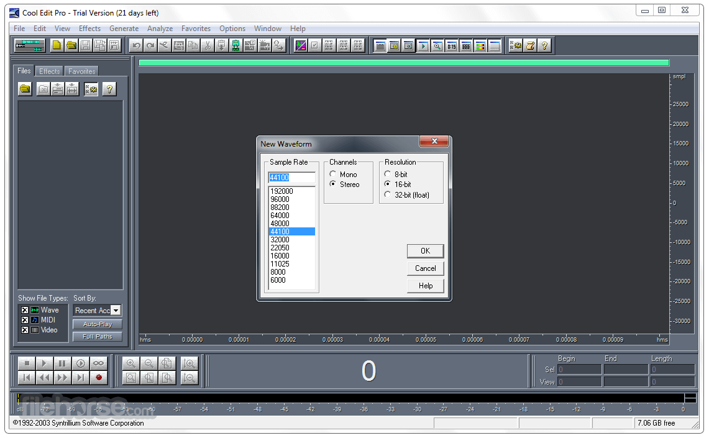Click the Paste clipboard icon in toolbar
709x438 pixels.
point(222,45)
